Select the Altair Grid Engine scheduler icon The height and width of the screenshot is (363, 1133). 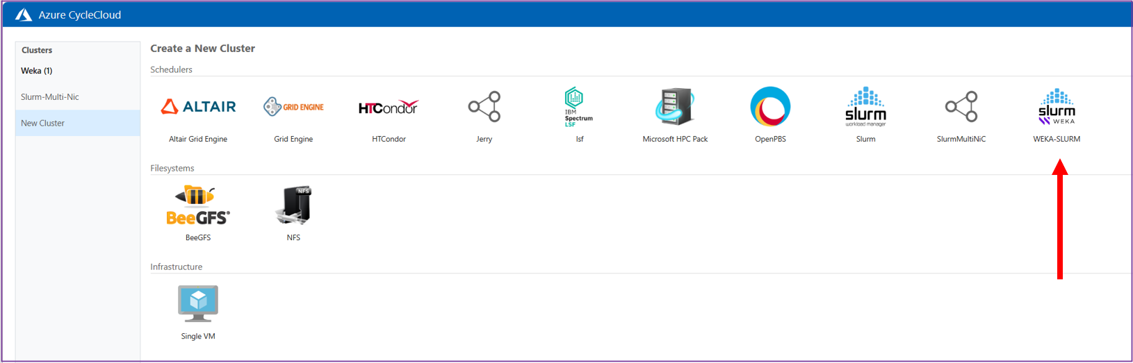198,106
